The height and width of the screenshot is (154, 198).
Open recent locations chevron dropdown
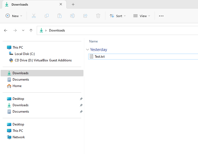(23, 30)
